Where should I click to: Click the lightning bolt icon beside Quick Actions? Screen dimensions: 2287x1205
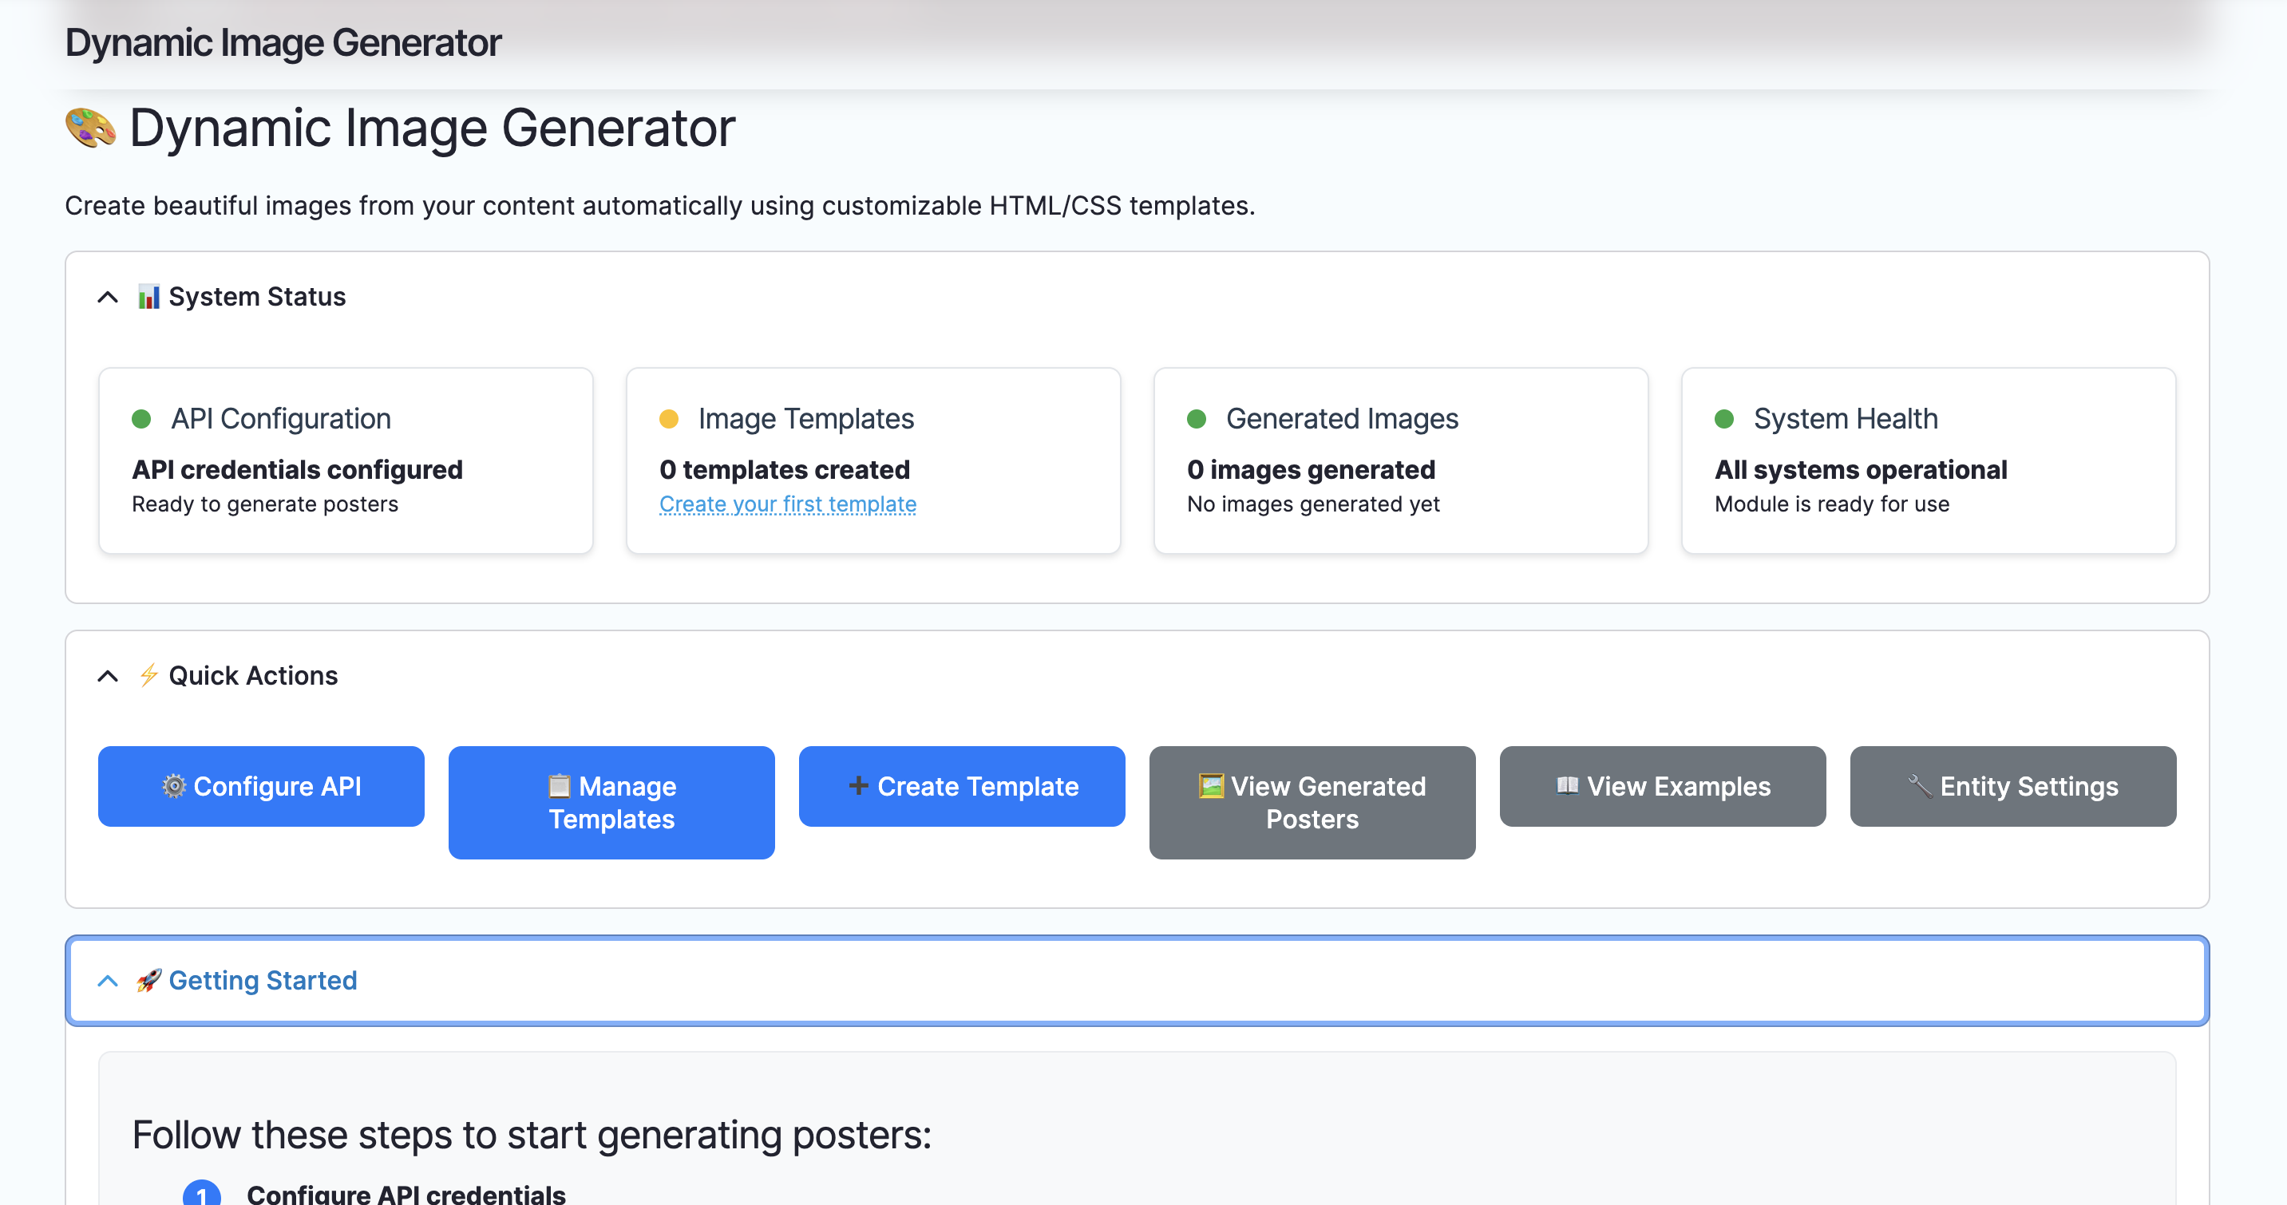point(148,675)
